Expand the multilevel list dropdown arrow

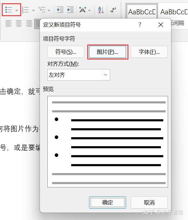(49, 10)
